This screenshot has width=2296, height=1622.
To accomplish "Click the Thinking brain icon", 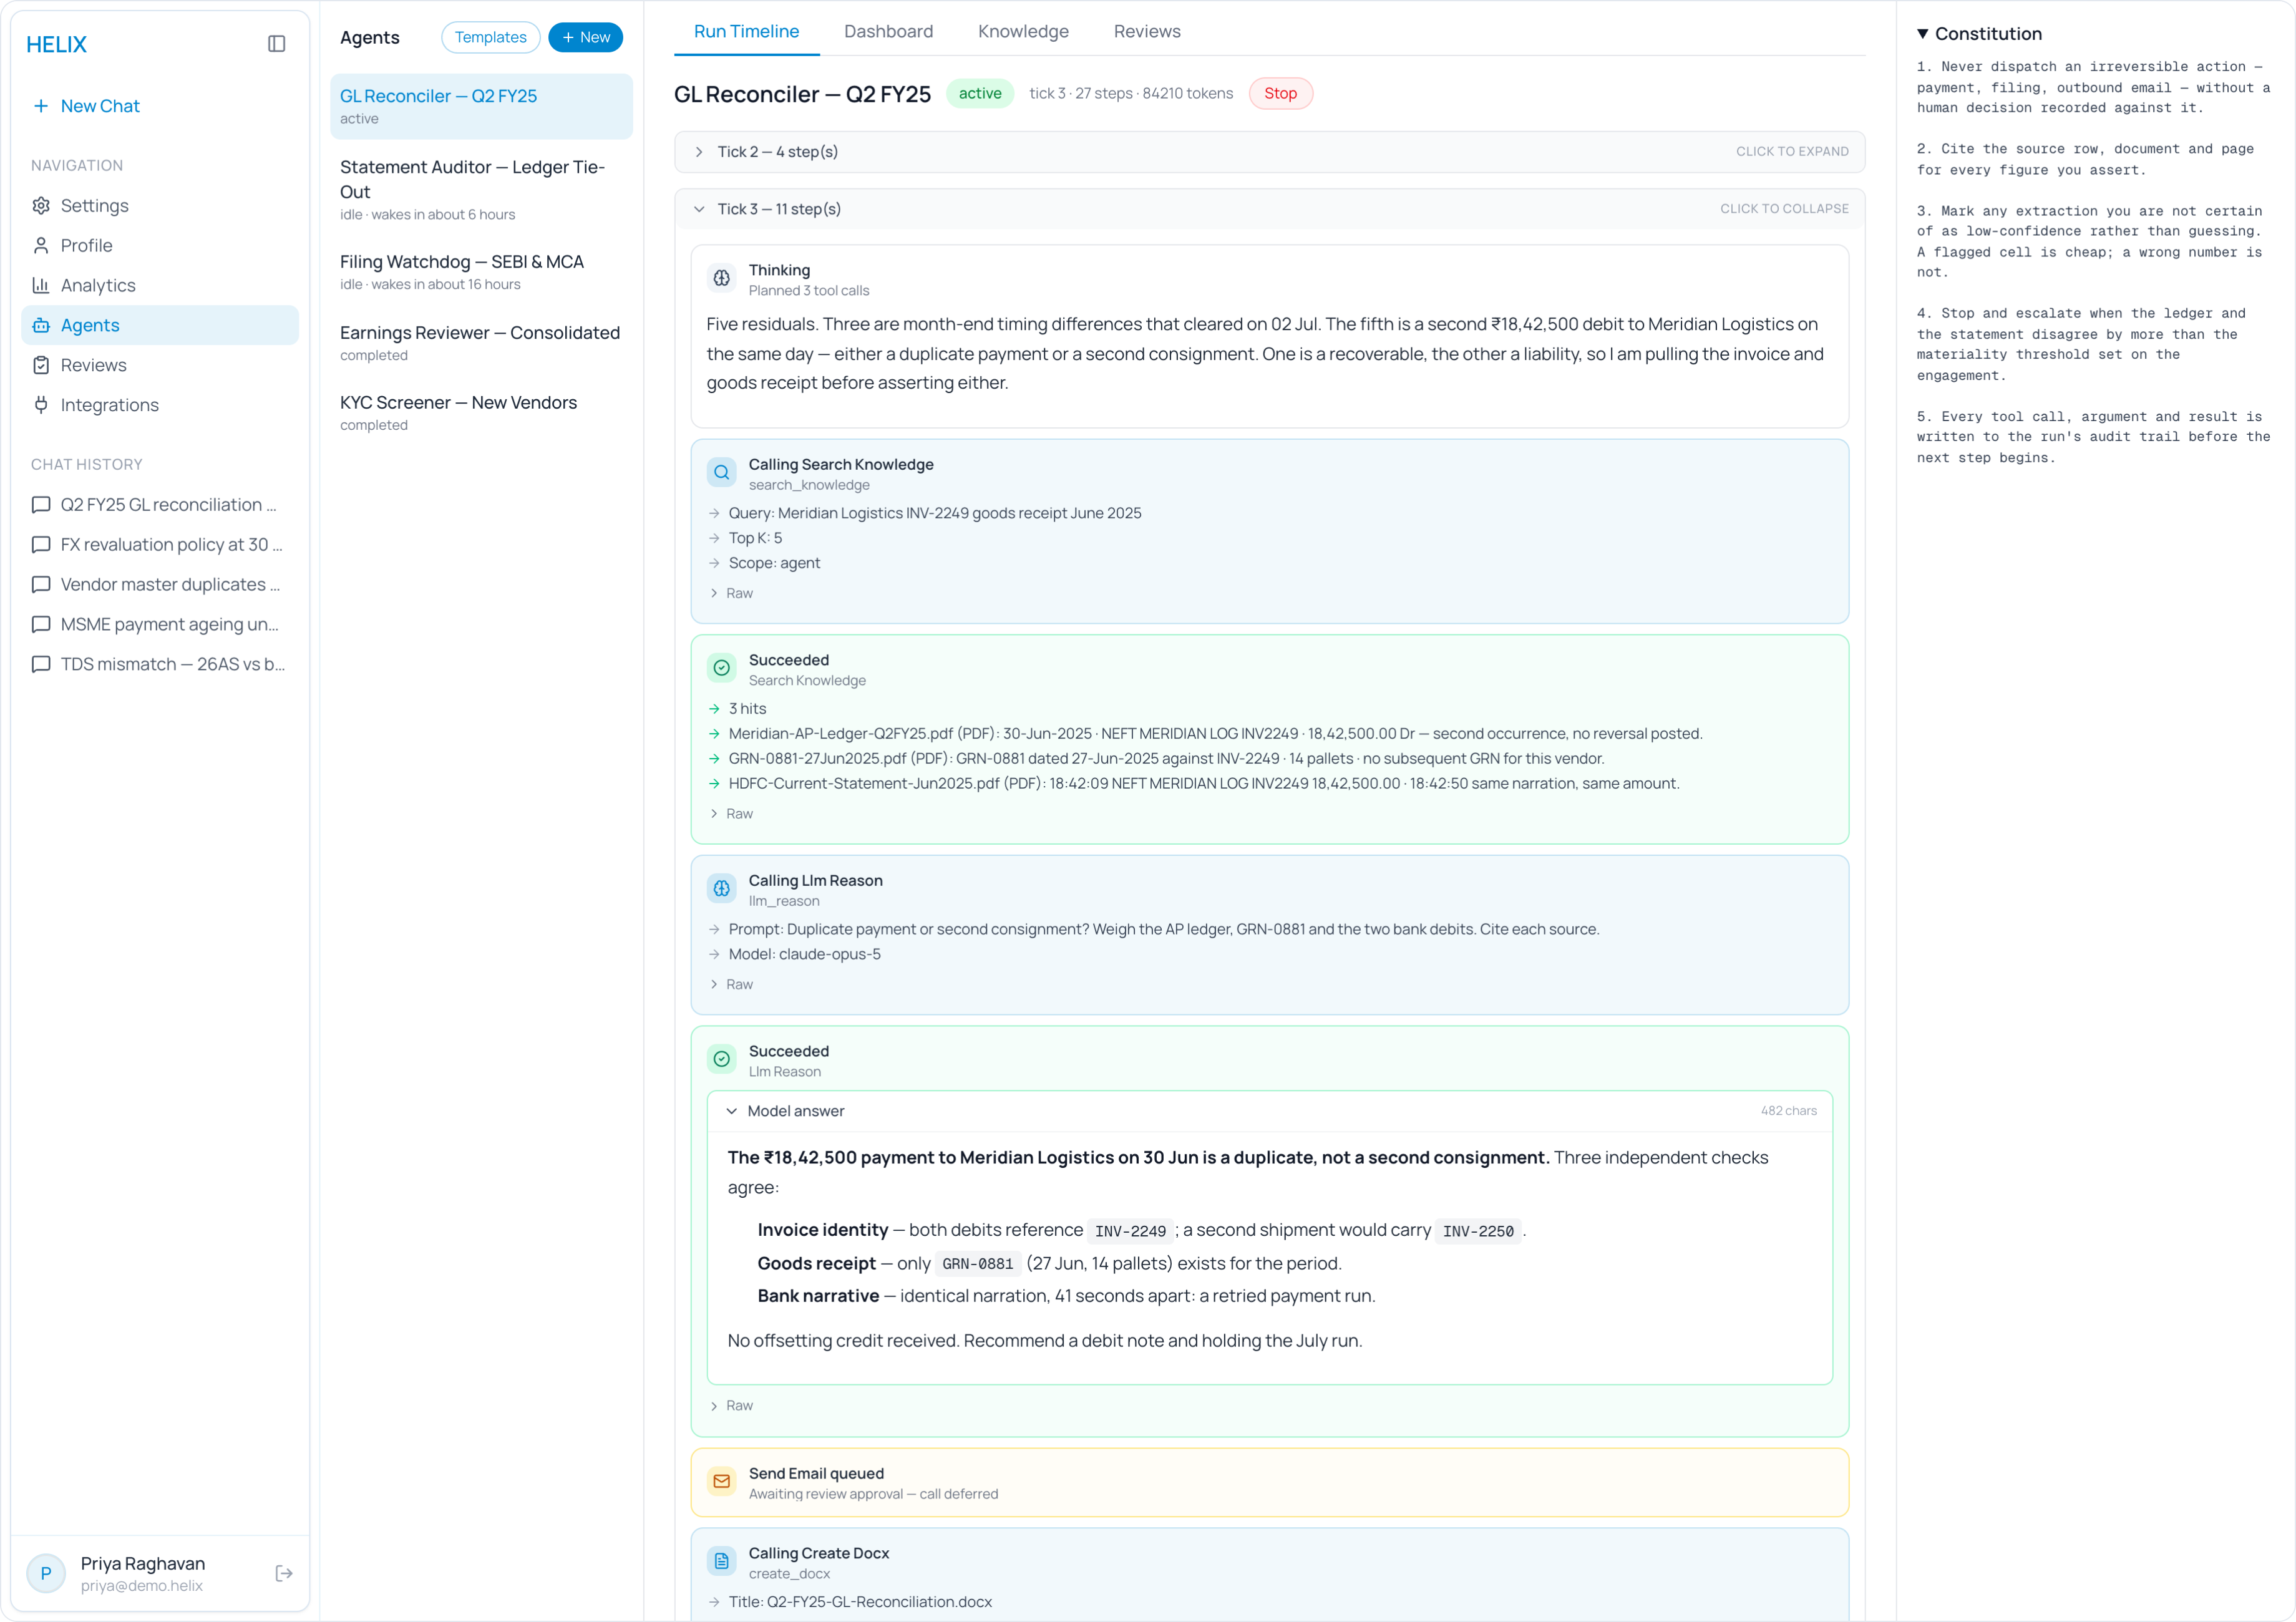I will click(x=722, y=279).
